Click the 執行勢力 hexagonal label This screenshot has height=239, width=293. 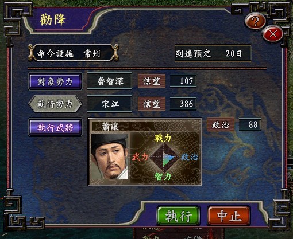pyautogui.click(x=55, y=104)
